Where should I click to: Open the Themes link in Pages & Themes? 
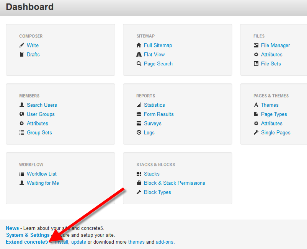269,105
